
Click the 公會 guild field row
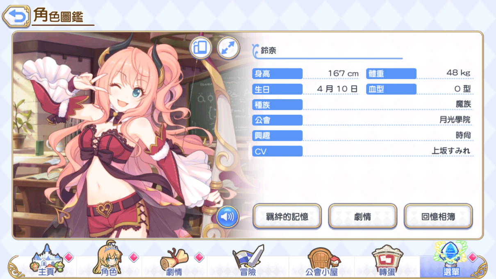[362, 120]
